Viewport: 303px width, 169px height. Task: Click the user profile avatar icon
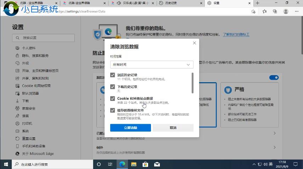[286, 11]
